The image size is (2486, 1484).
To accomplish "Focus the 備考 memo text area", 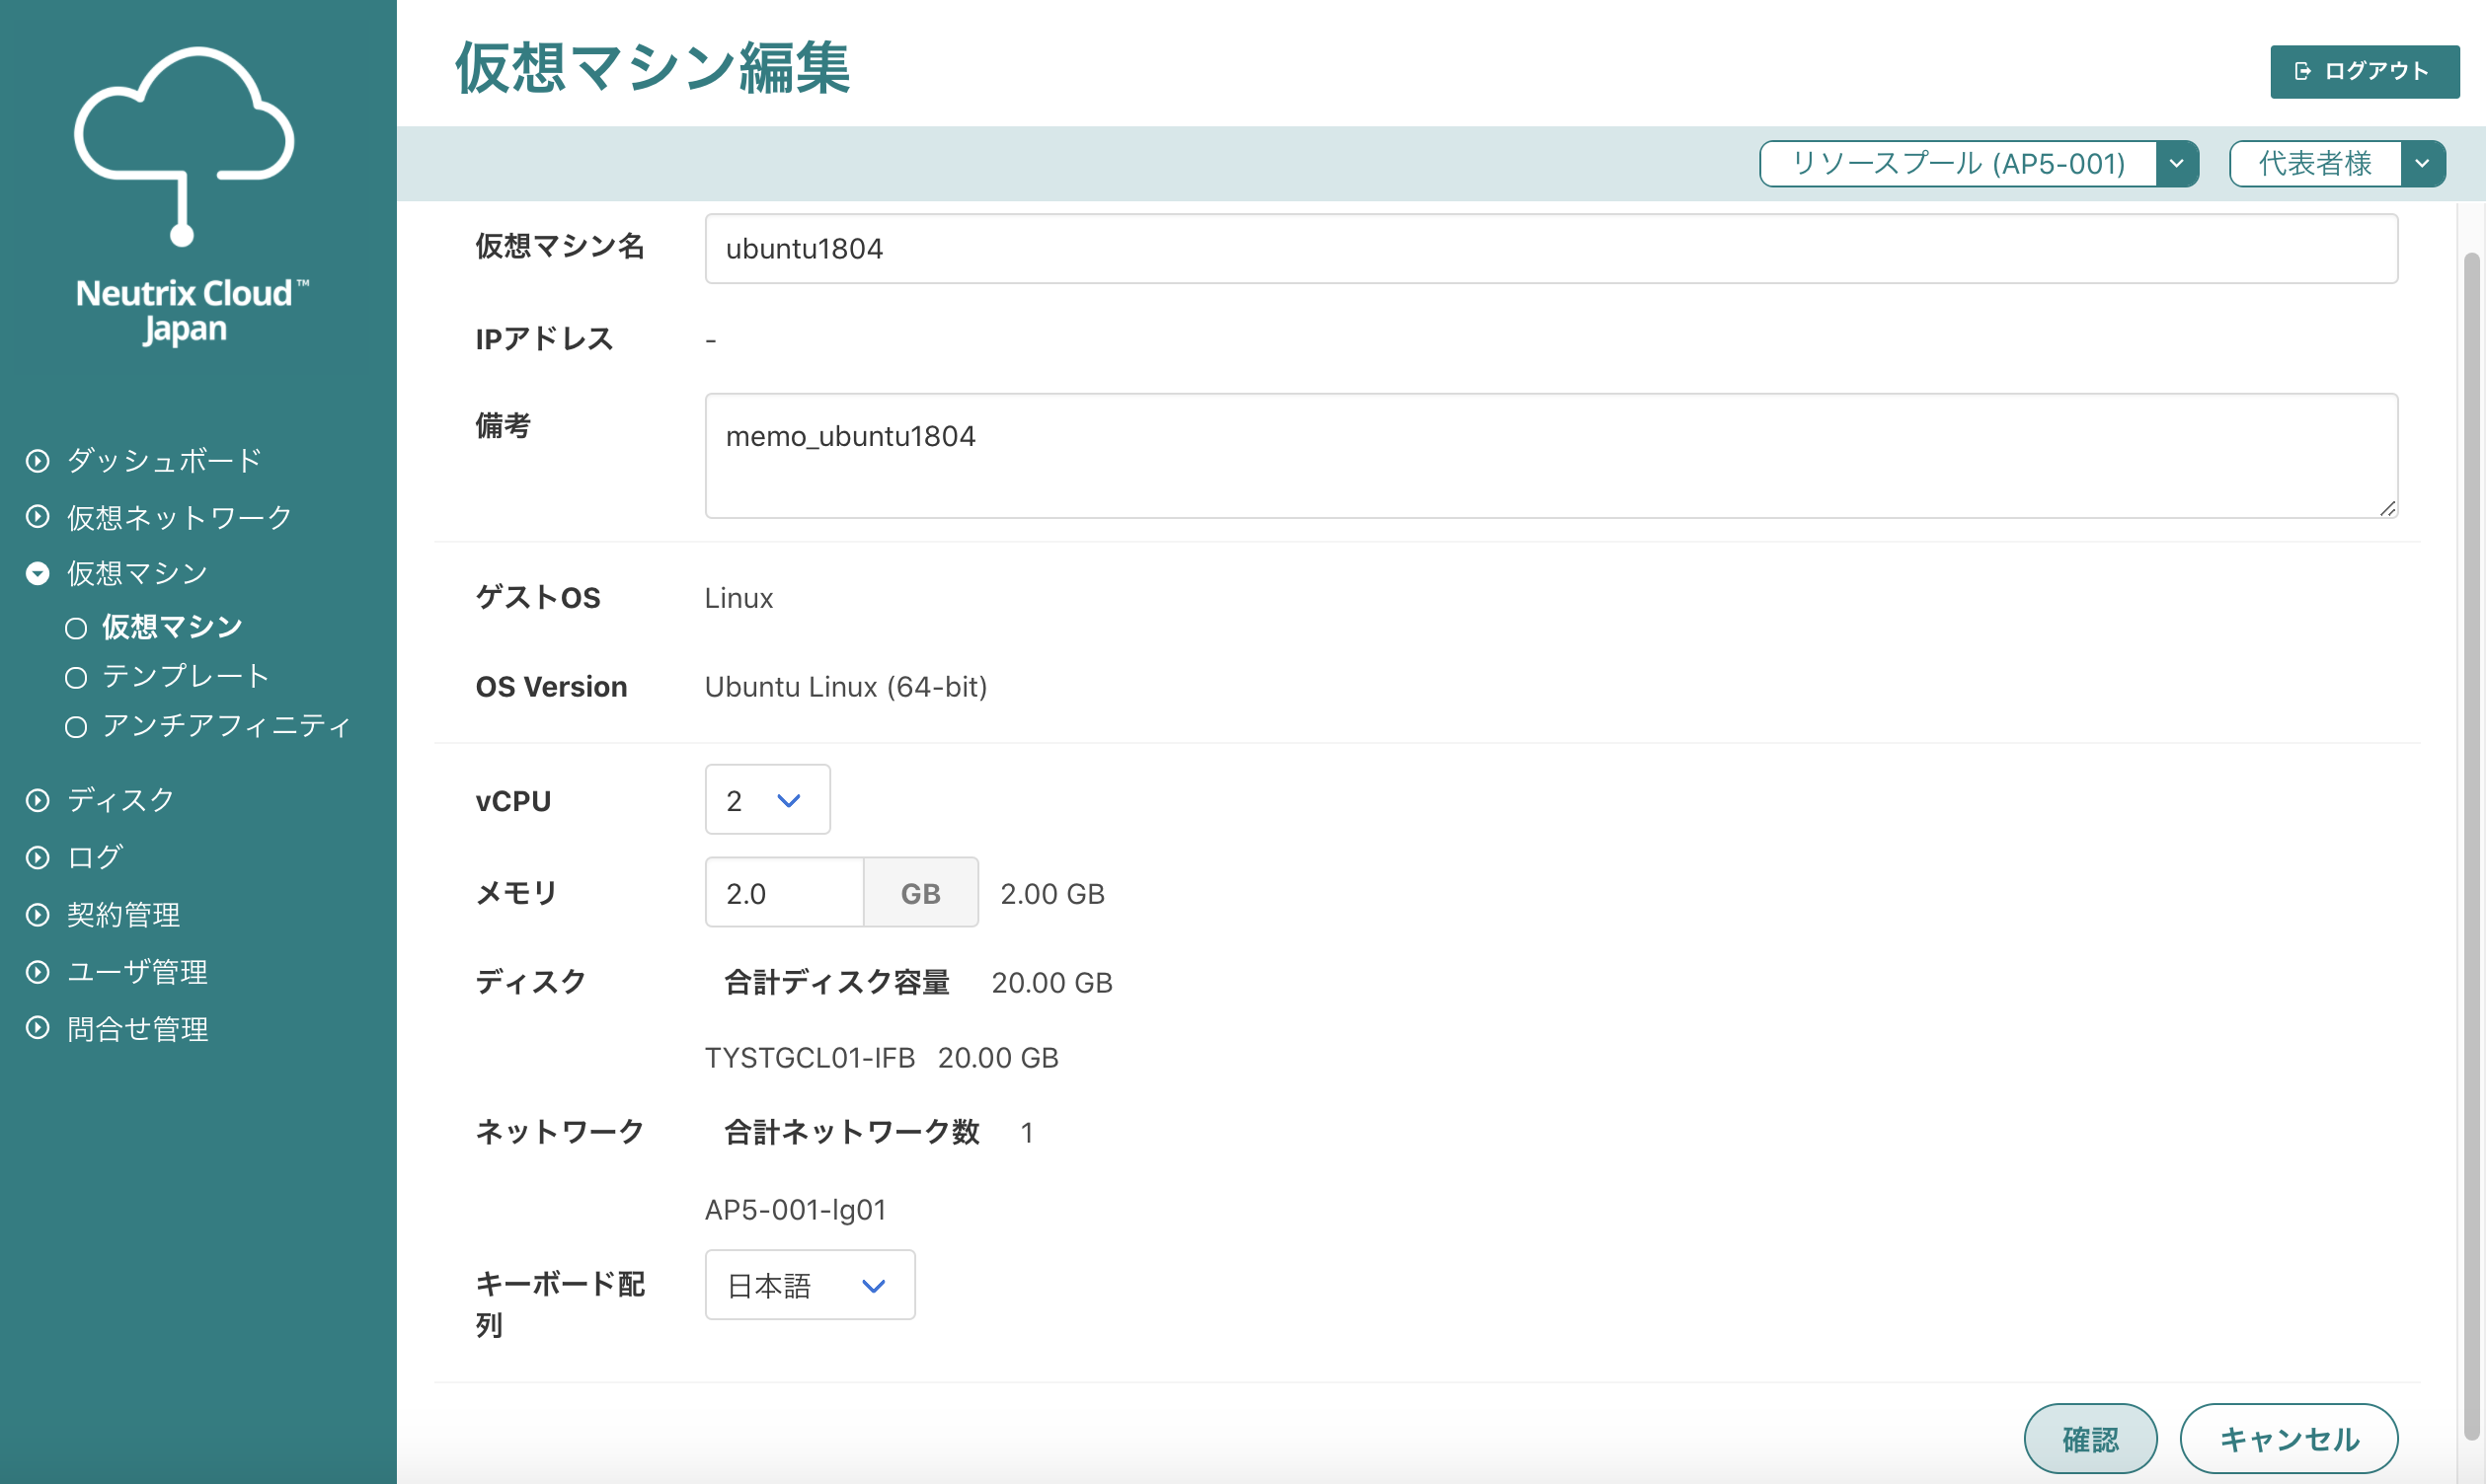I will [1551, 455].
